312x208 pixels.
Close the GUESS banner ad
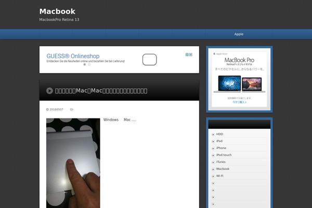pos(191,55)
